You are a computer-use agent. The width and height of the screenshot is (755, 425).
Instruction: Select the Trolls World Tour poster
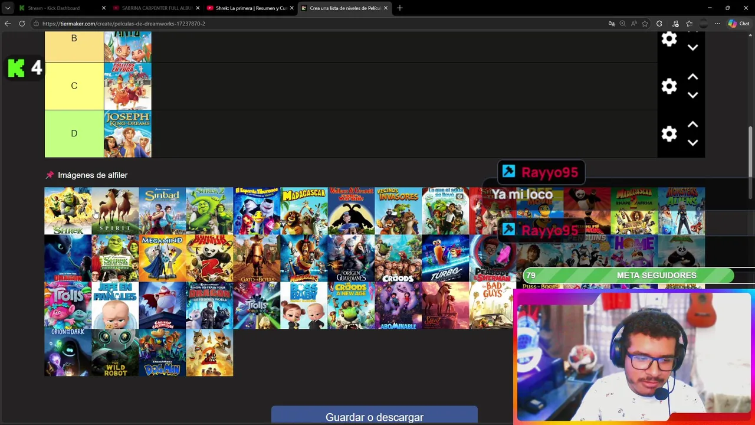point(257,305)
